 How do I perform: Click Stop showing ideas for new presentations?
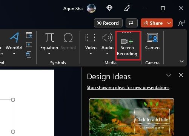128,88
